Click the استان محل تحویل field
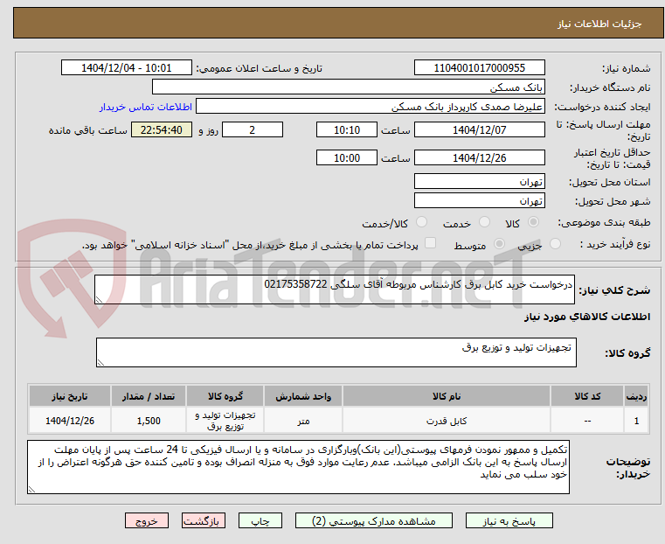665x544 pixels. point(479,181)
